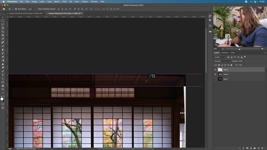Filter layers for shape layers icon
Image resolution: width=267 pixels, height=150 pixels.
(238, 57)
